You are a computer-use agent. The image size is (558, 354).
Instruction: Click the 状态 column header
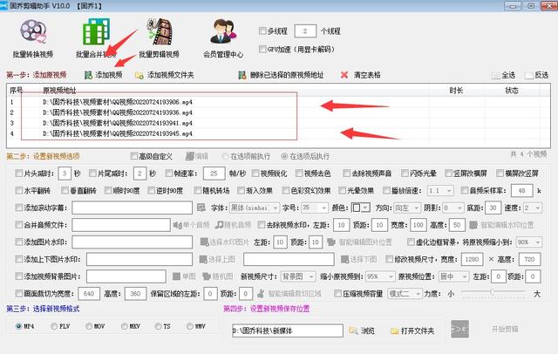[512, 91]
